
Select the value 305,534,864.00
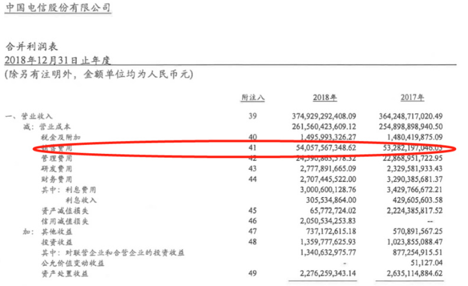[x=331, y=200]
